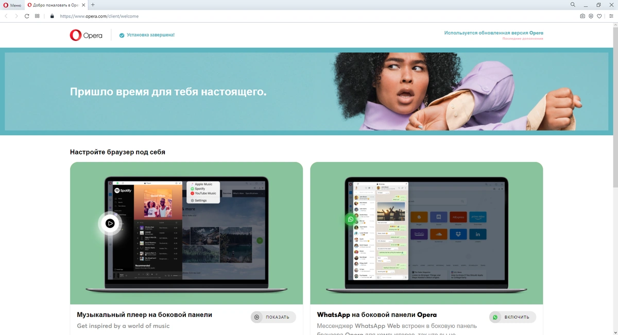The image size is (618, 335).
Task: Go forward with the forward arrow
Action: 16,16
